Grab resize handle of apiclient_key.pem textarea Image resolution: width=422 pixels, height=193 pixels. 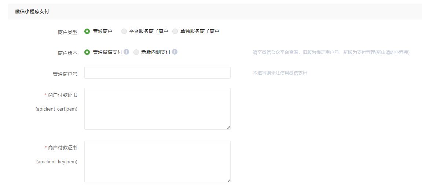228,180
